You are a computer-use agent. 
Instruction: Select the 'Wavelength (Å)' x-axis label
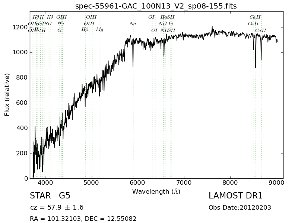coord(156,191)
